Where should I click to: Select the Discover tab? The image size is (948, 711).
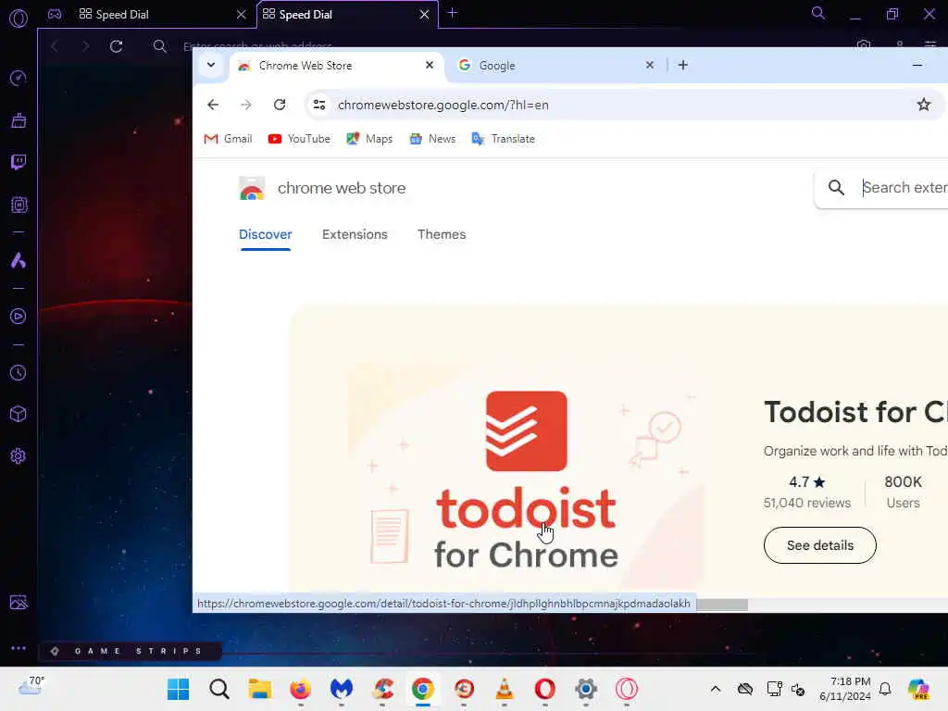pos(266,234)
